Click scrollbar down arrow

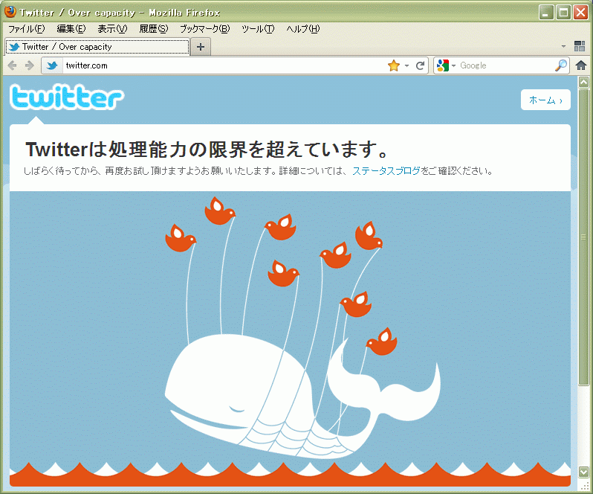tap(583, 472)
